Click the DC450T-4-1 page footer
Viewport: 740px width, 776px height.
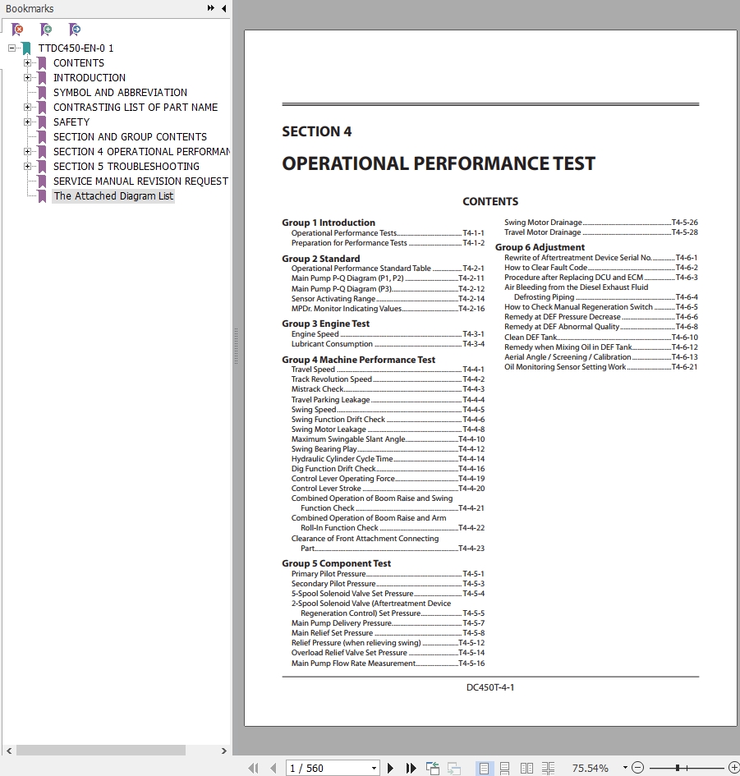point(490,687)
